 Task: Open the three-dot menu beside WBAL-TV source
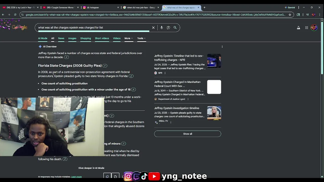click(171, 122)
